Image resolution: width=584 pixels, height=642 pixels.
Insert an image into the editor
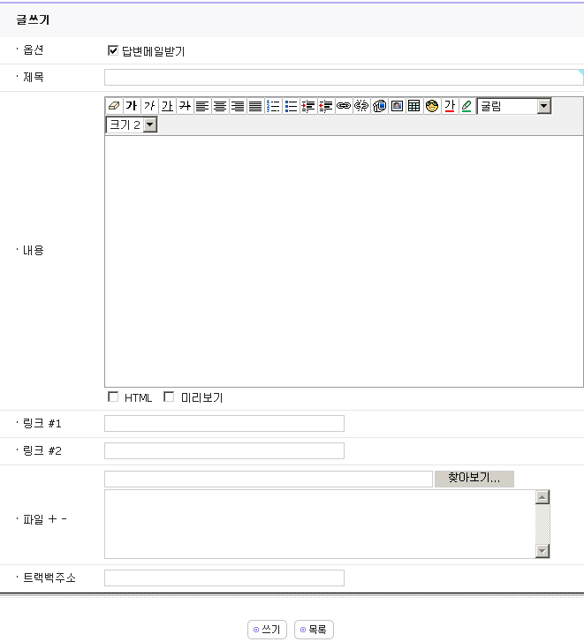[x=397, y=106]
